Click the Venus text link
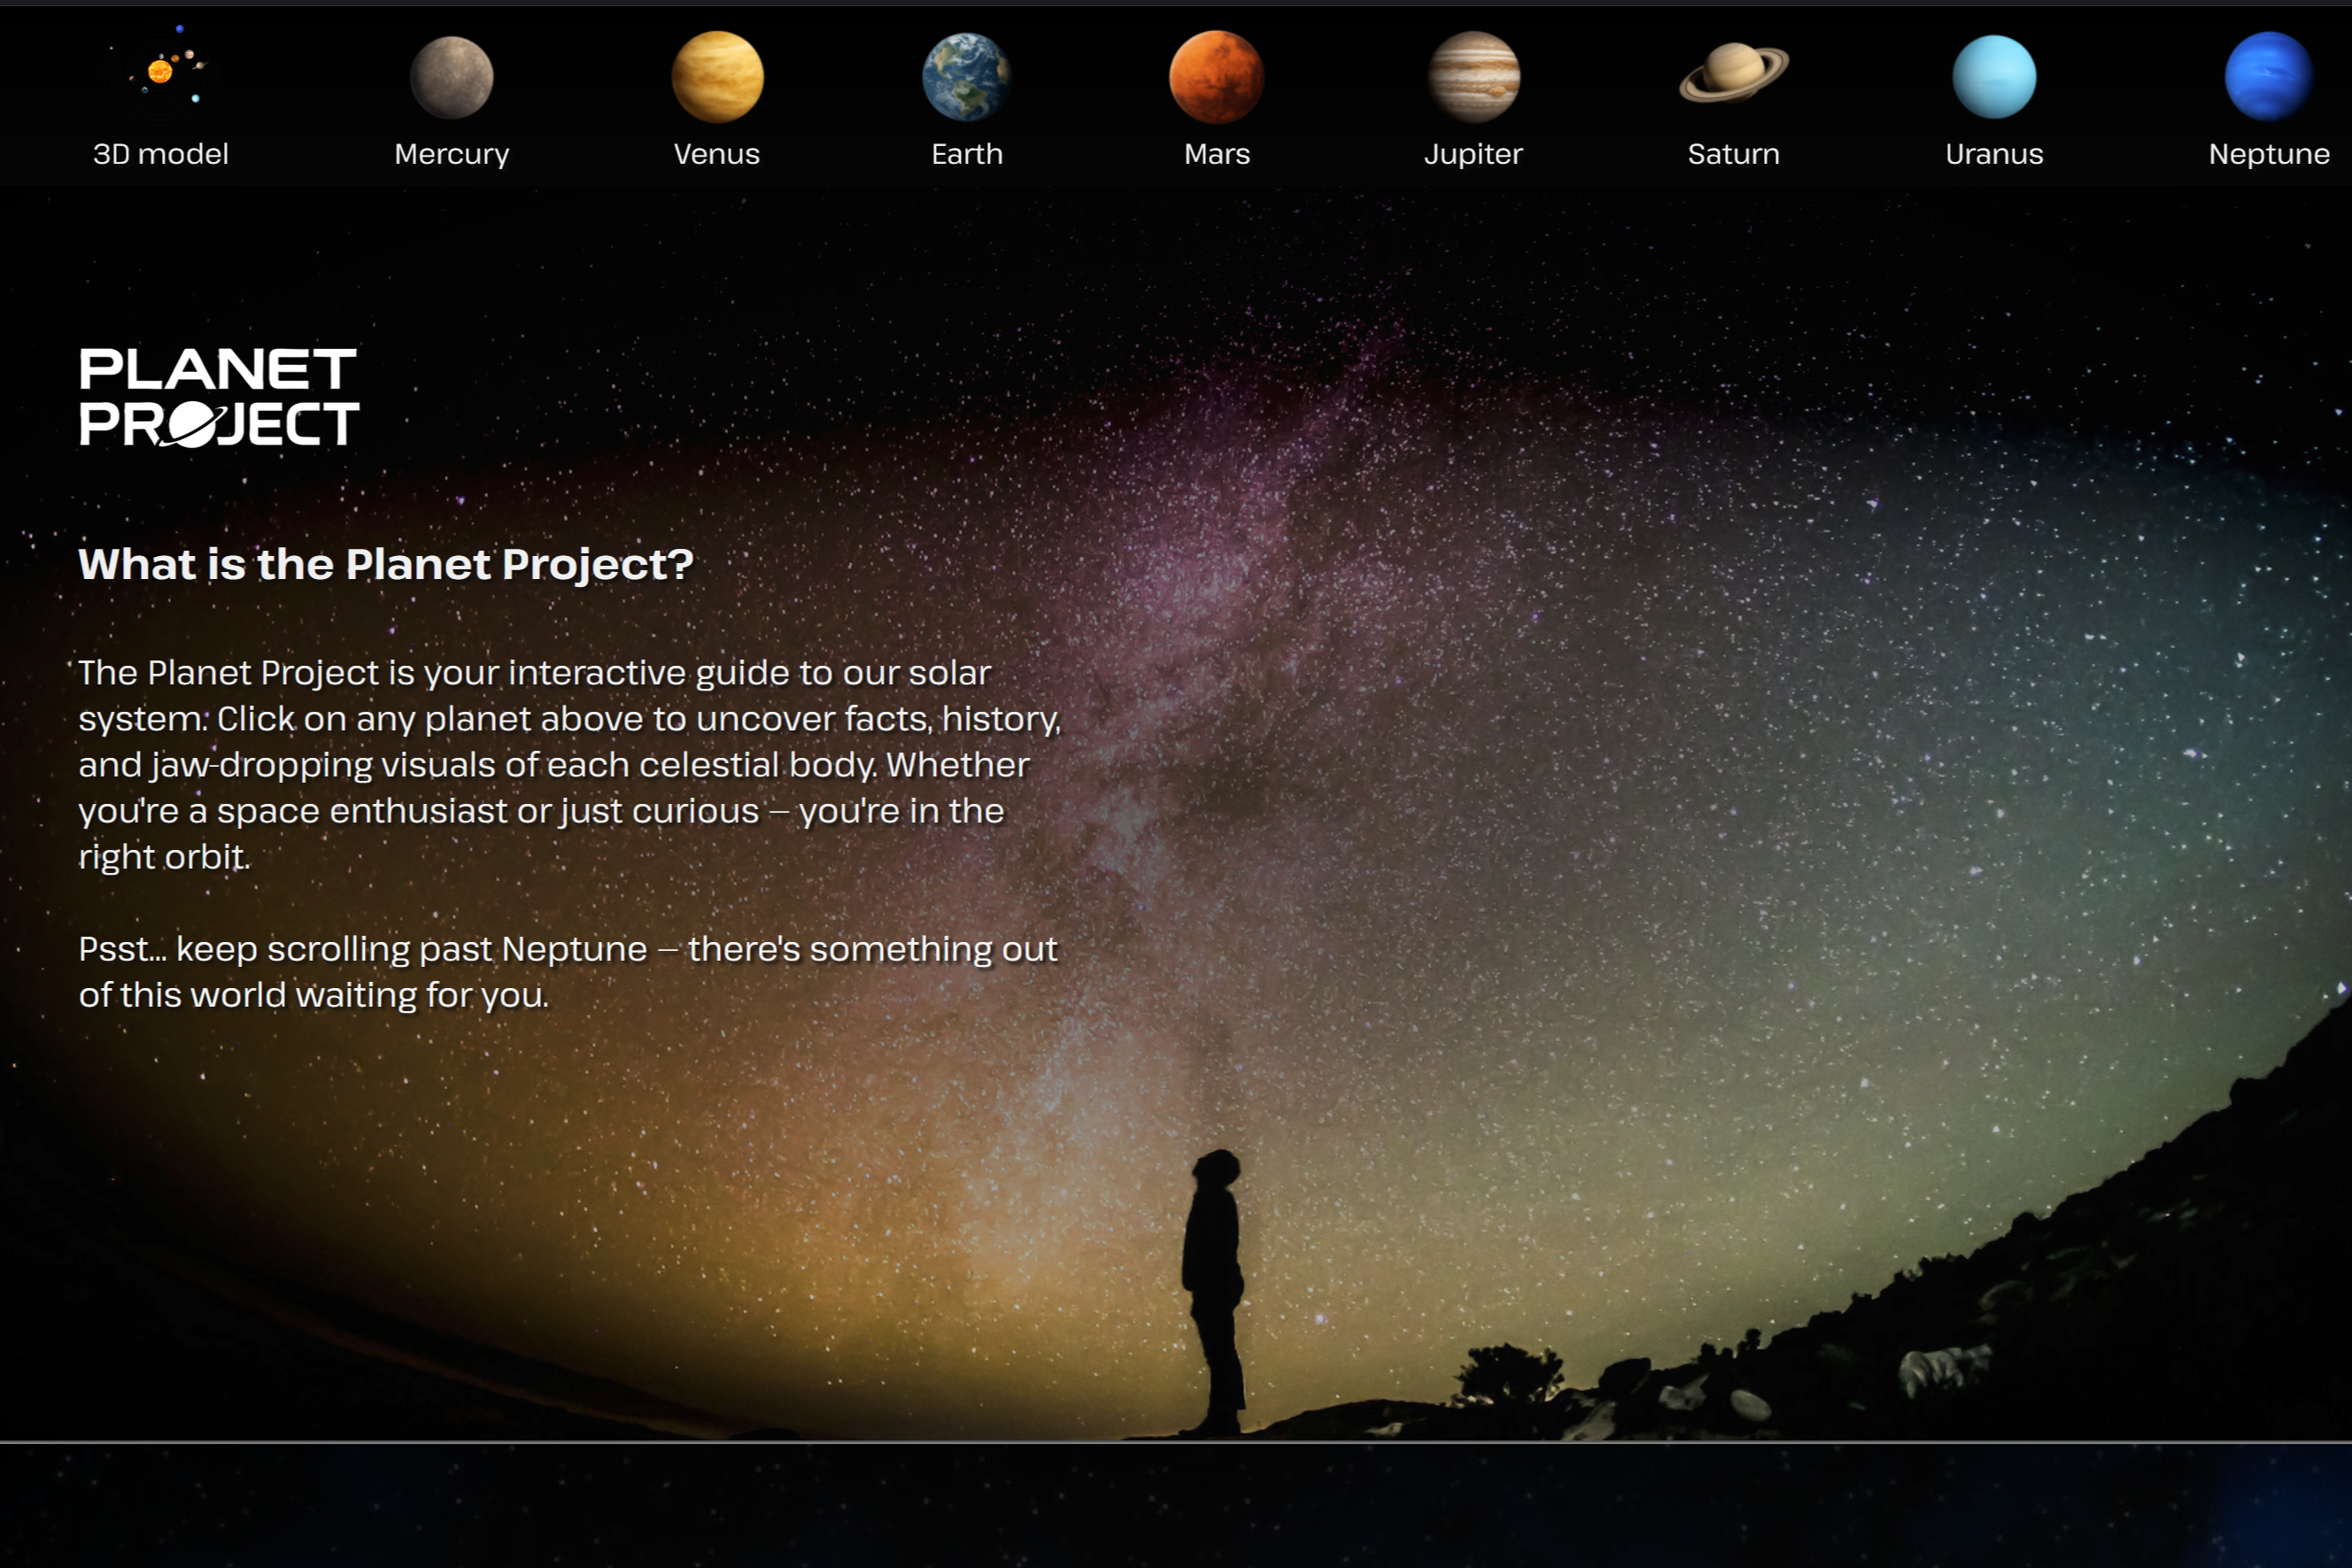 (717, 154)
